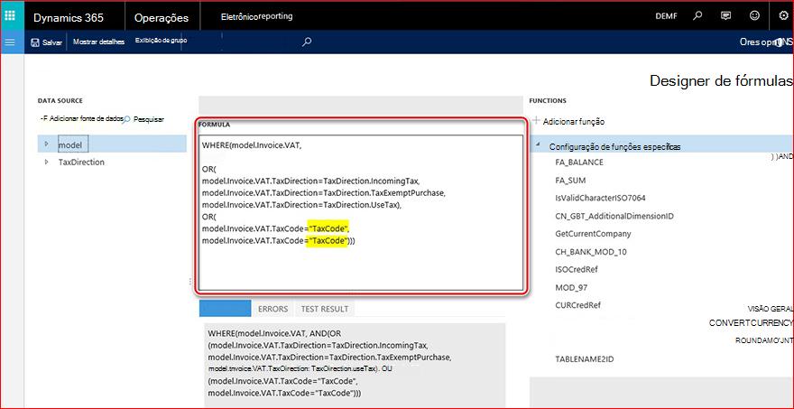Select the highlighted blue tab beside ERRORS
The width and height of the screenshot is (794, 409).
coord(225,308)
